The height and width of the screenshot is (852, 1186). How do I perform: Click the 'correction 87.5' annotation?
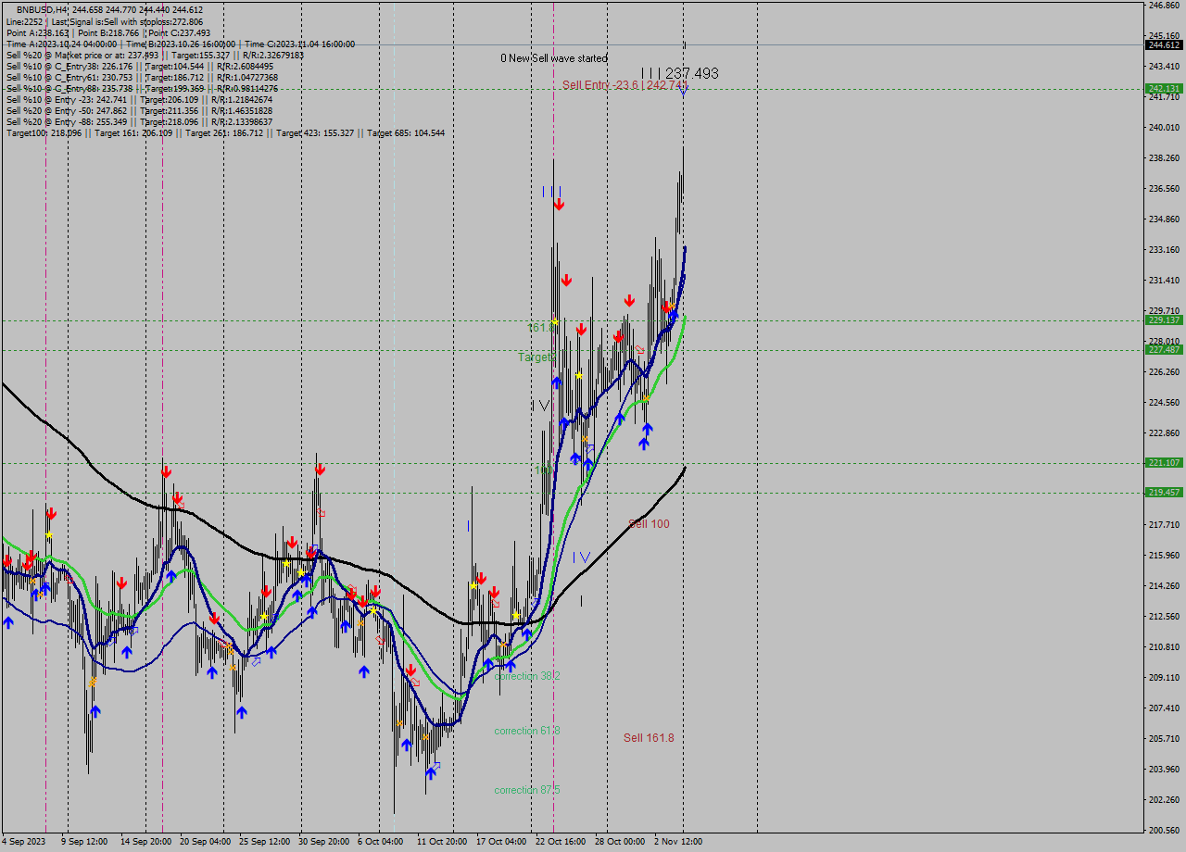tap(526, 790)
